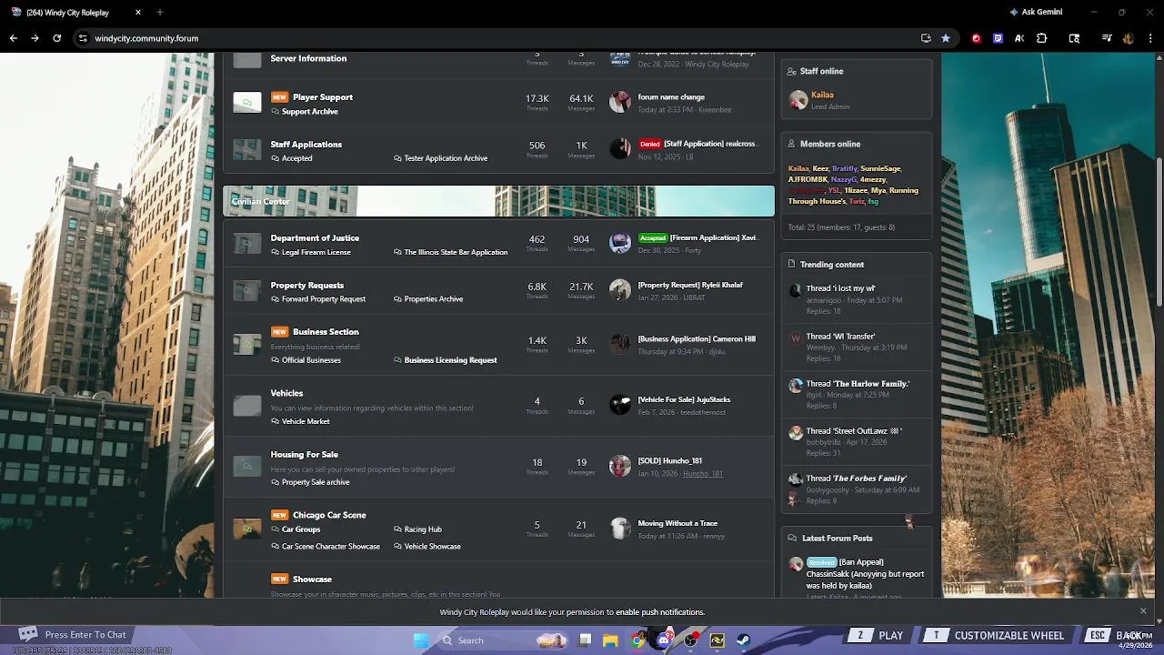The image size is (1164, 655).
Task: Dismiss the push notification banner
Action: point(1143,611)
